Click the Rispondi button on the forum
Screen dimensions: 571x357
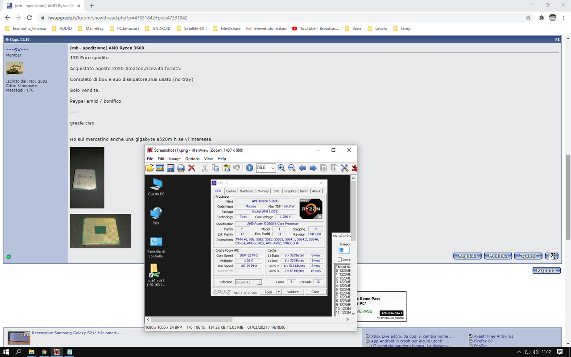[x=546, y=270]
